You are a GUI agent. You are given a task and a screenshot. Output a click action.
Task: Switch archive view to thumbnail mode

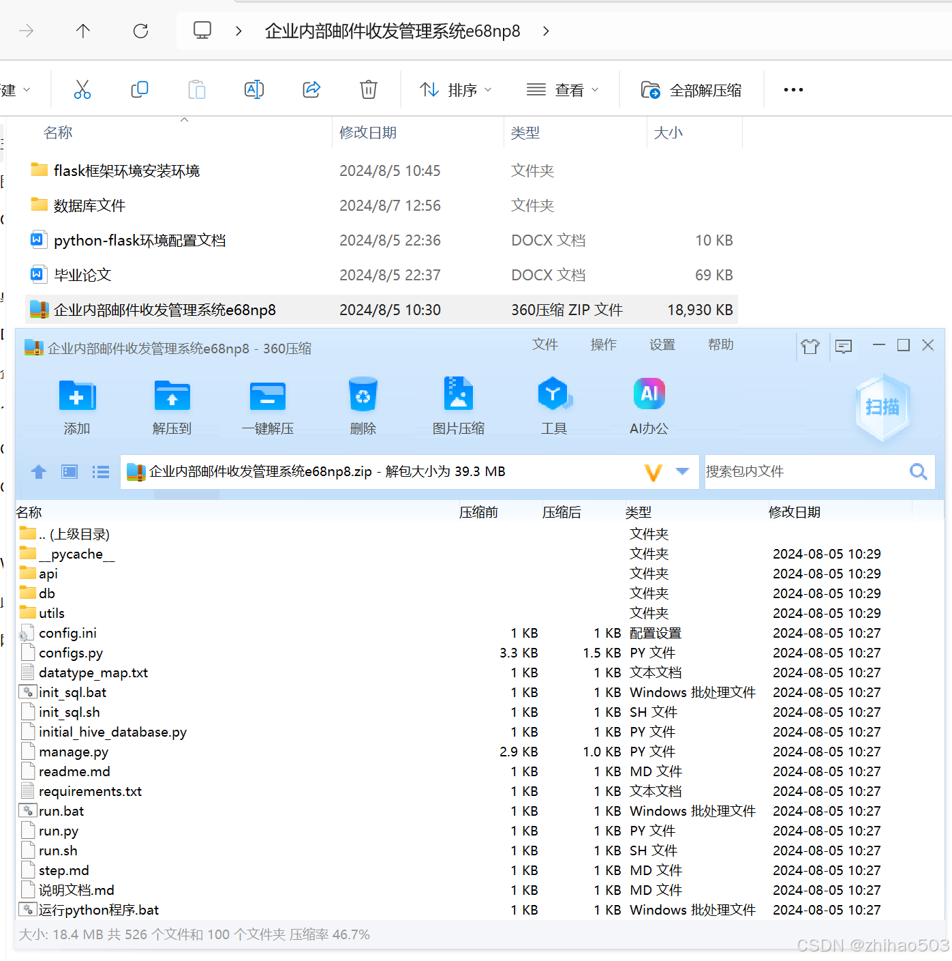69,471
